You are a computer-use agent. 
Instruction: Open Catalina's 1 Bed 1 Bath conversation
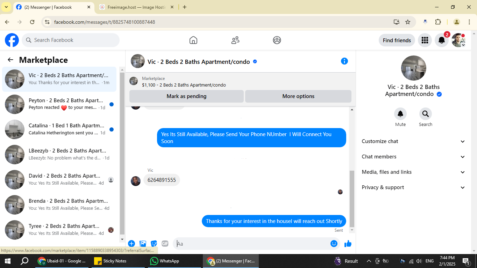point(59,129)
